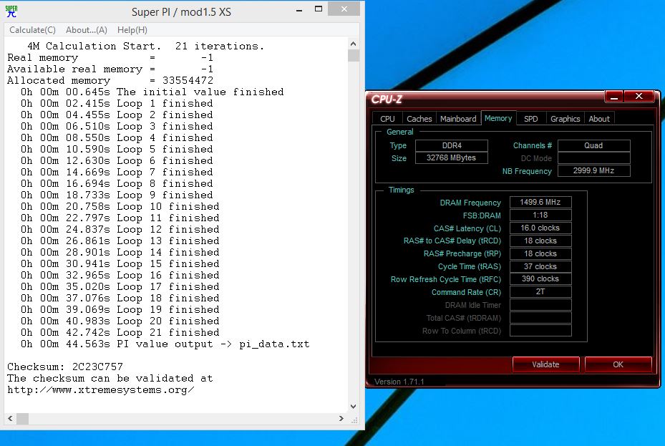Image resolution: width=665 pixels, height=446 pixels.
Task: Minimize the Super PI window
Action: (x=299, y=10)
